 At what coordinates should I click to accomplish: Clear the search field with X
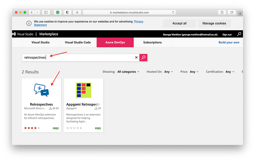(x=136, y=58)
